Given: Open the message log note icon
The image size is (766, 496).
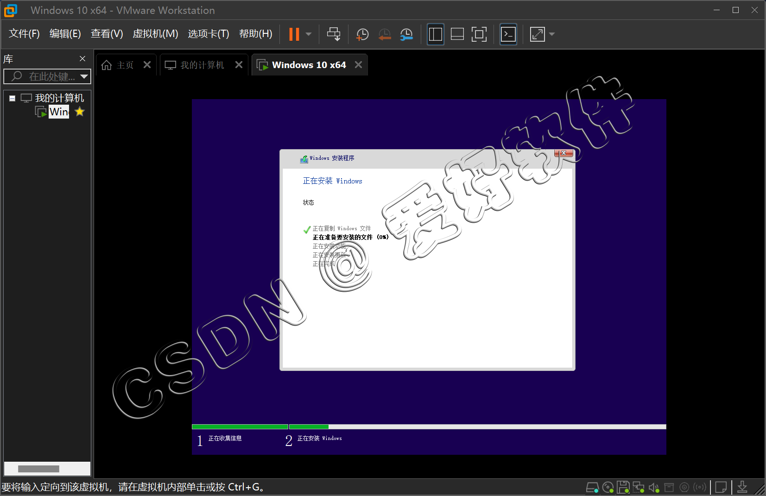Looking at the screenshot, I should [721, 487].
